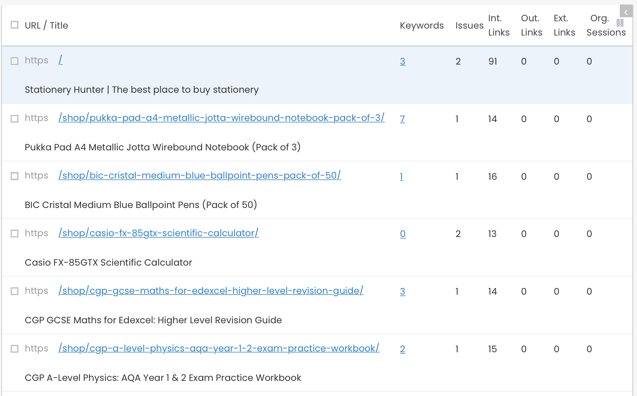
Task: Tick the CGP A-Level Physics row checkbox
Action: coord(15,349)
